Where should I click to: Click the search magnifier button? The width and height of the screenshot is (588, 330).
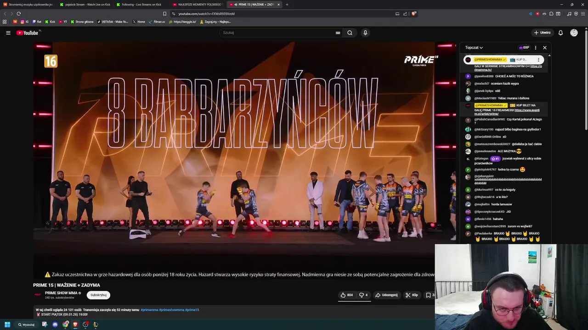[350, 33]
